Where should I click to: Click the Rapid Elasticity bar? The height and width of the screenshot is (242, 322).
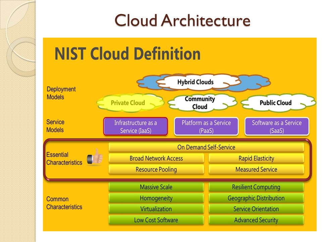pyautogui.click(x=256, y=158)
